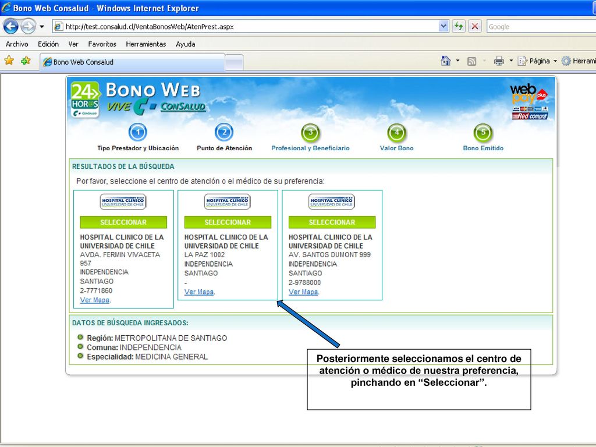The width and height of the screenshot is (596, 447).
Task: Click Punto de Atención step label
Action: pos(224,148)
